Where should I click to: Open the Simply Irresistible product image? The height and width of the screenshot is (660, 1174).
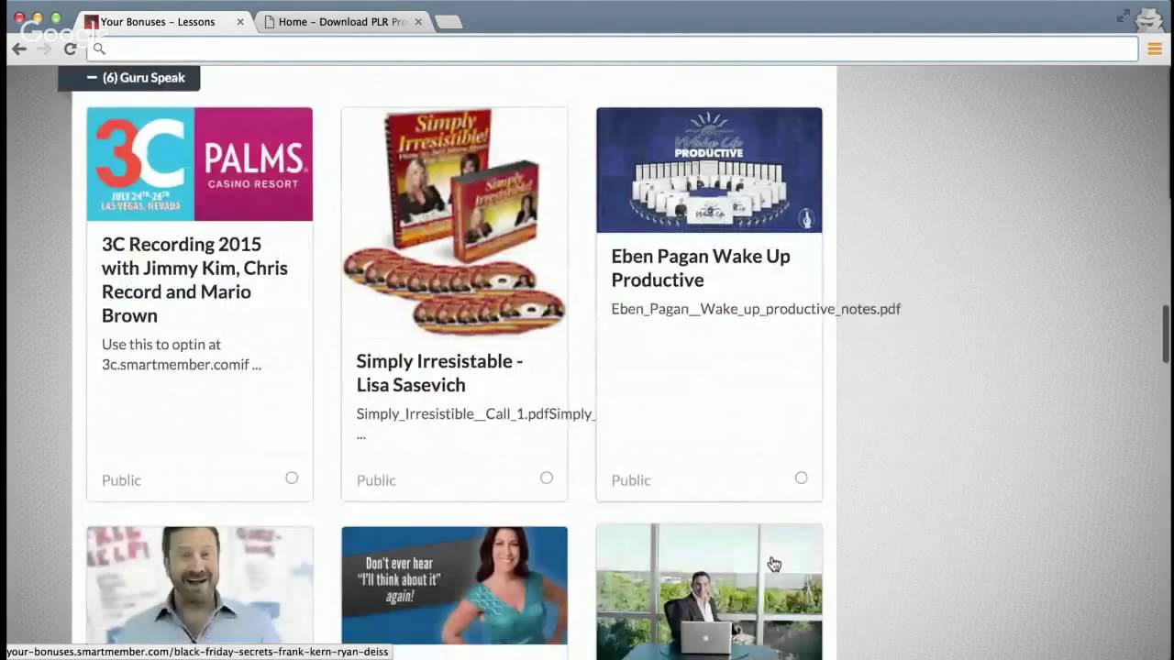pos(454,222)
